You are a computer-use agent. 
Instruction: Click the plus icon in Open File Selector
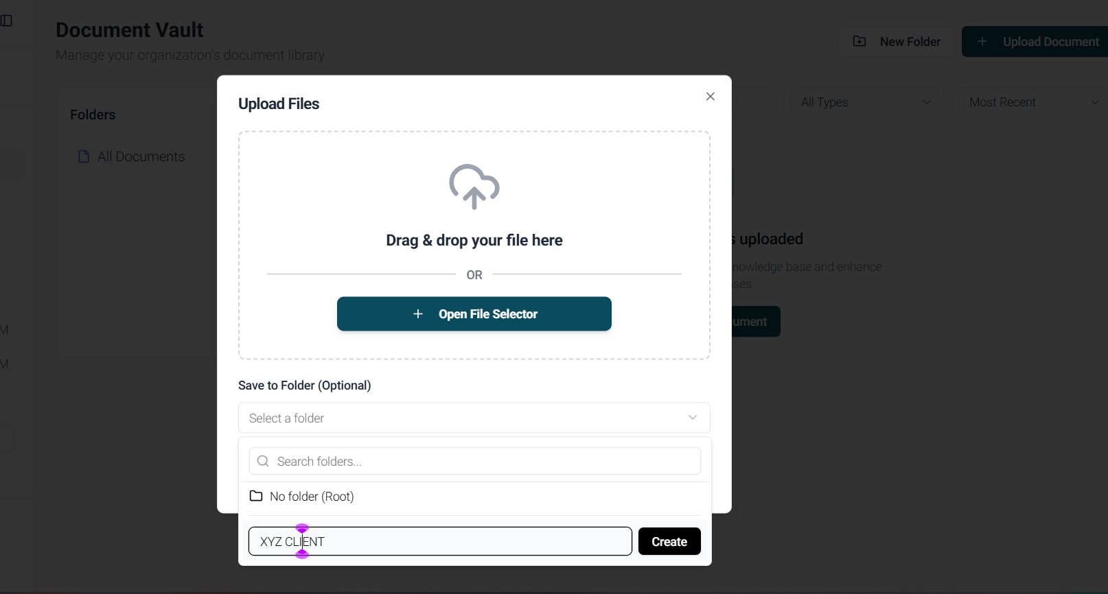point(418,313)
